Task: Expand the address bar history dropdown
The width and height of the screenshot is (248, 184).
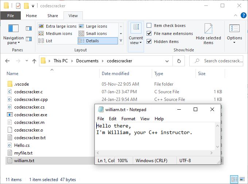Action: pyautogui.click(x=167, y=61)
